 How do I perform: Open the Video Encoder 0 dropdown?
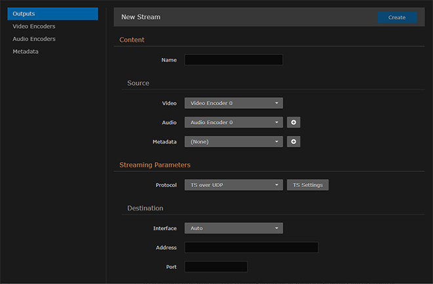[x=234, y=103]
